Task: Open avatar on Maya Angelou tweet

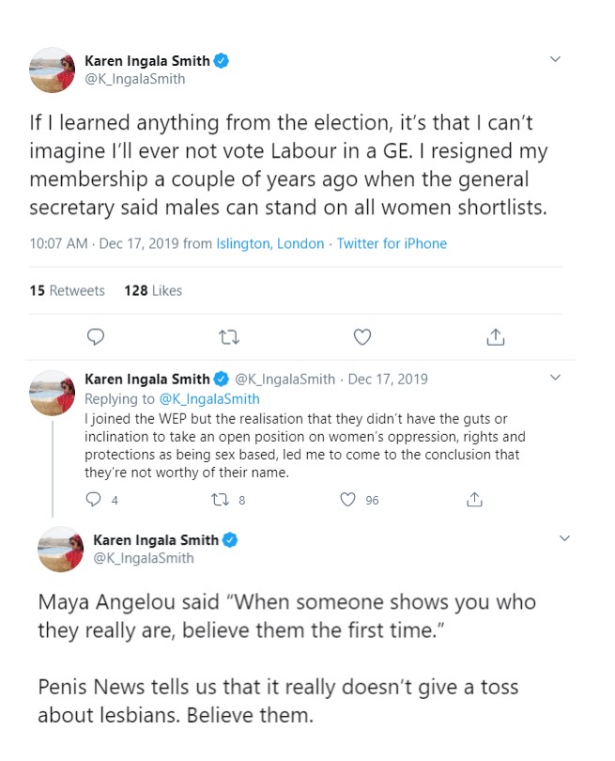Action: [x=61, y=549]
